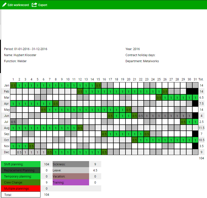Select the 0.5 cell on October 21

[135, 140]
